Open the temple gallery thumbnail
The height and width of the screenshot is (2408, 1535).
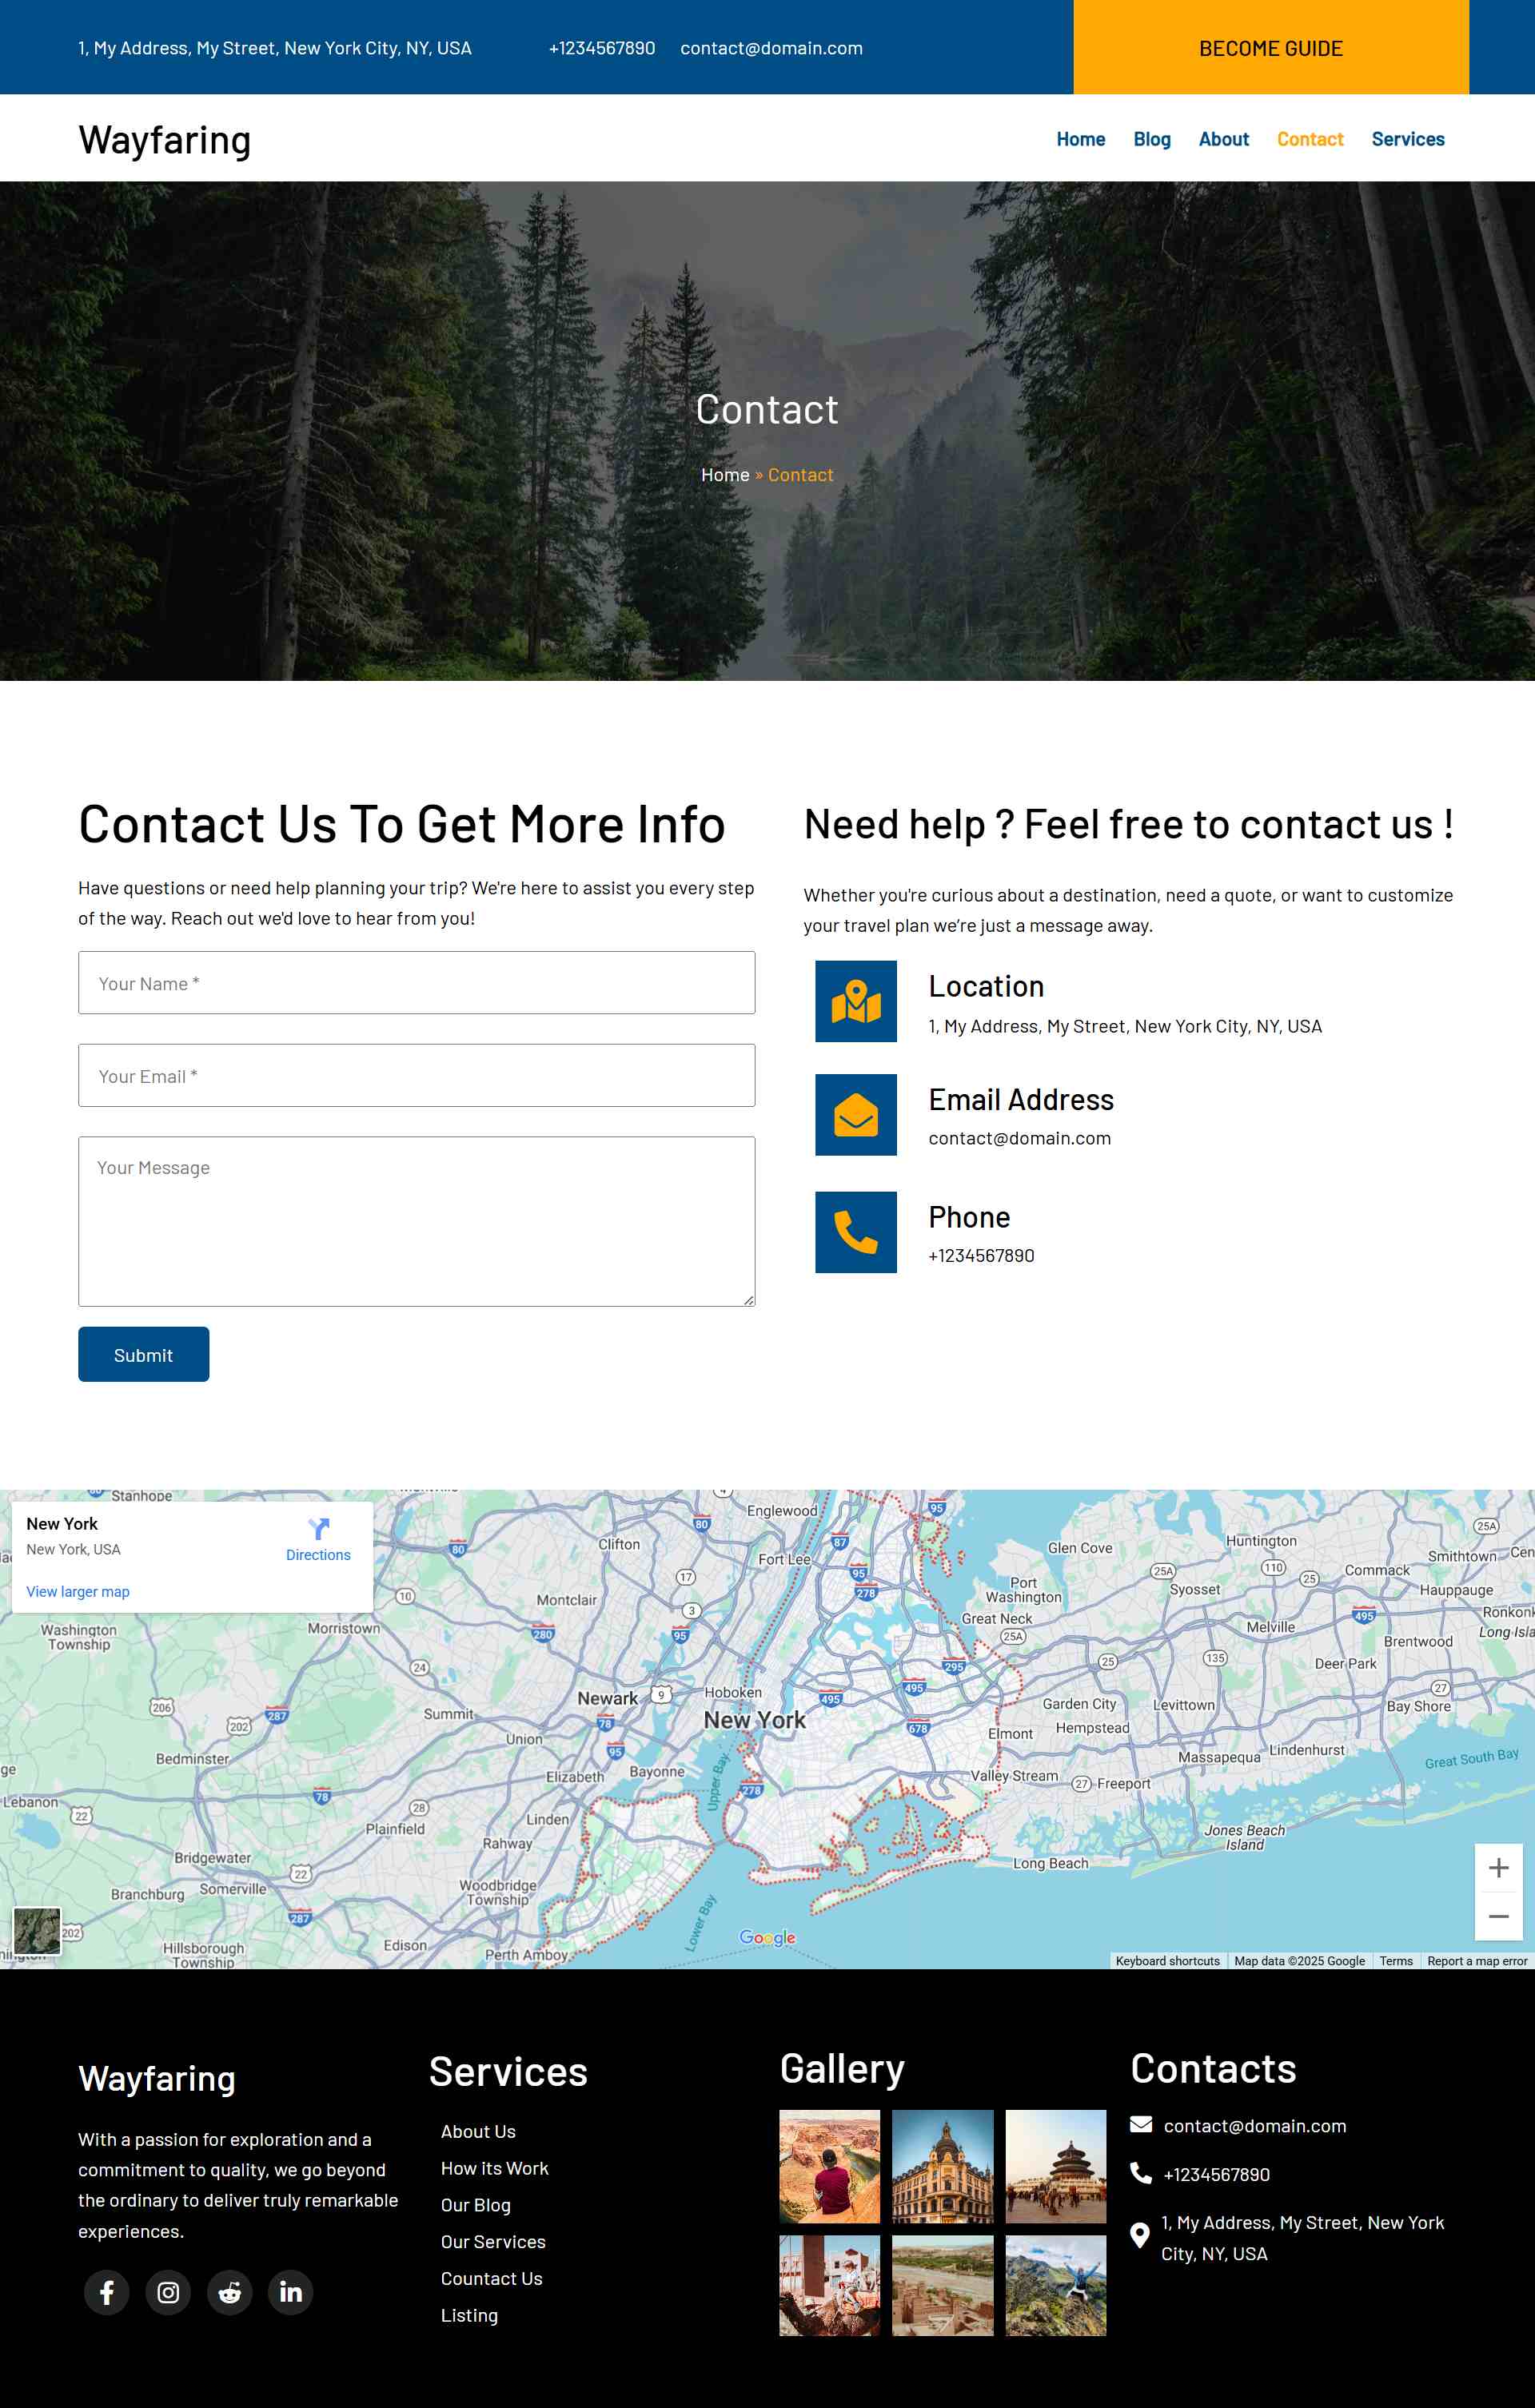click(x=1055, y=2166)
